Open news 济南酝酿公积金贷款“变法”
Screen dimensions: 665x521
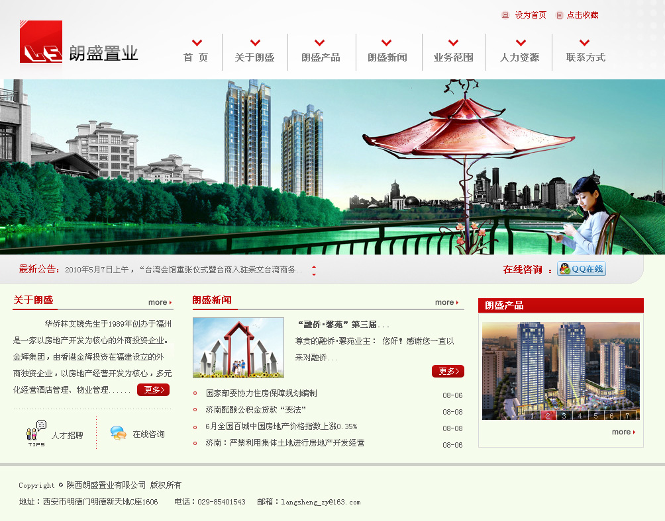tap(256, 410)
